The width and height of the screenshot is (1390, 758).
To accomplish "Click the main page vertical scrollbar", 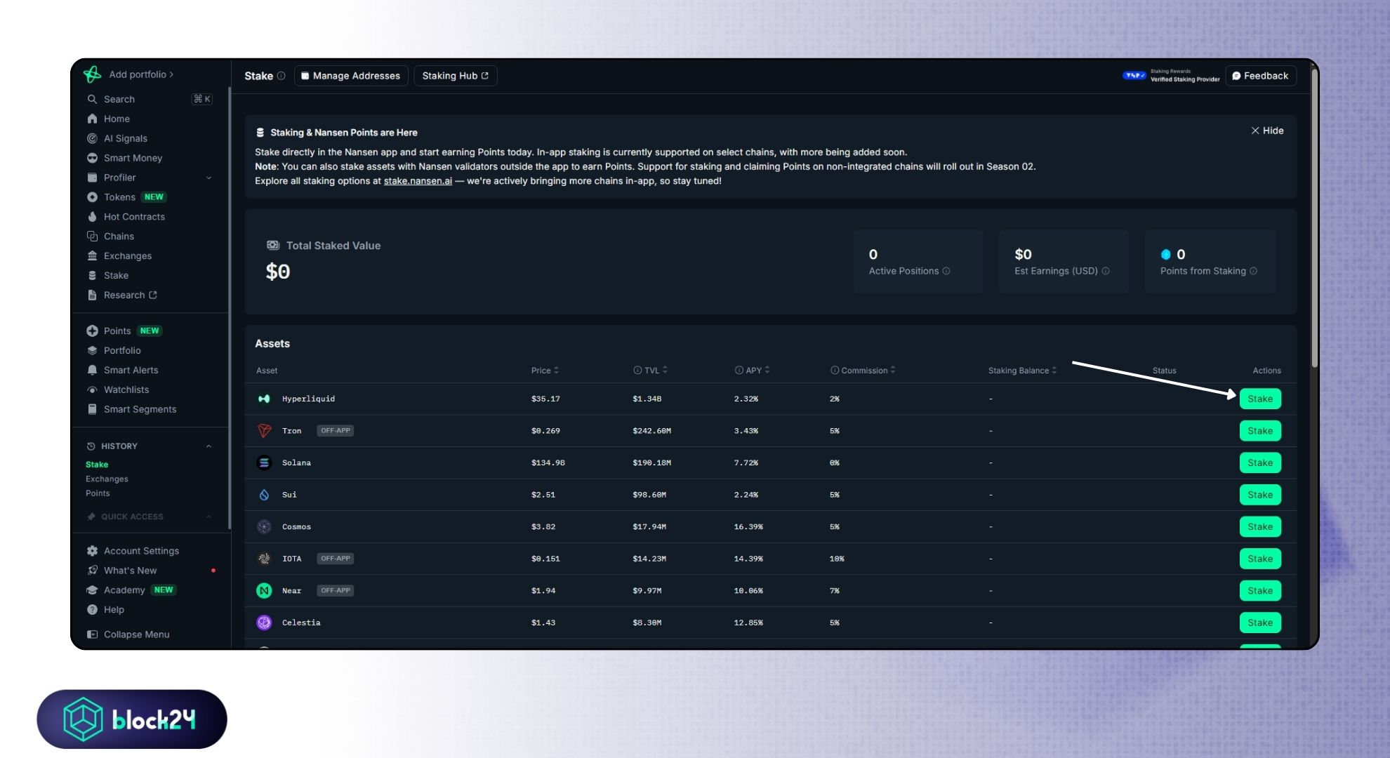I will coord(1314,218).
